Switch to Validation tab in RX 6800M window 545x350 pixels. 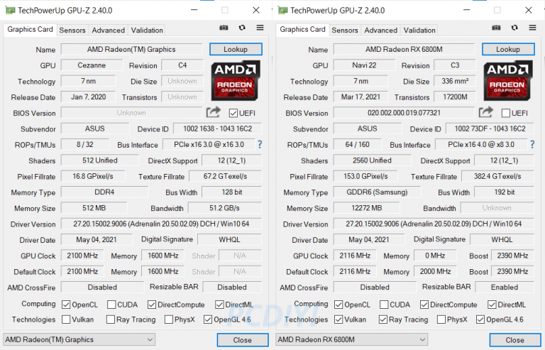(419, 31)
